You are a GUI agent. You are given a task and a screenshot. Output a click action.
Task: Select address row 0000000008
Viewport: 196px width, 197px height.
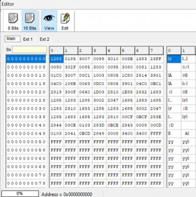point(26,67)
